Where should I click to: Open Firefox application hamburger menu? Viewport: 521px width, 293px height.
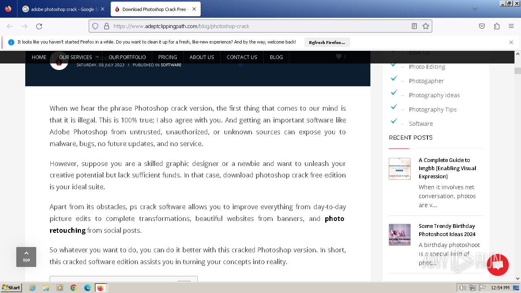click(511, 26)
